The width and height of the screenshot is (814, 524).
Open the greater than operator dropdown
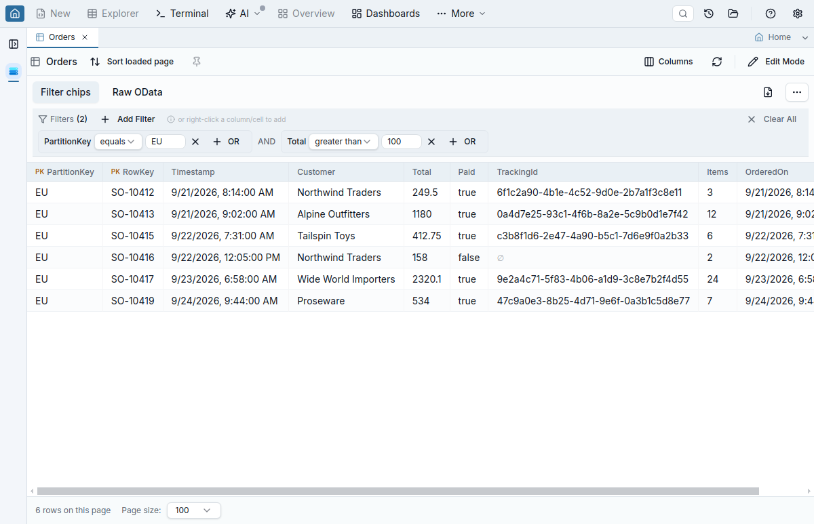click(343, 142)
